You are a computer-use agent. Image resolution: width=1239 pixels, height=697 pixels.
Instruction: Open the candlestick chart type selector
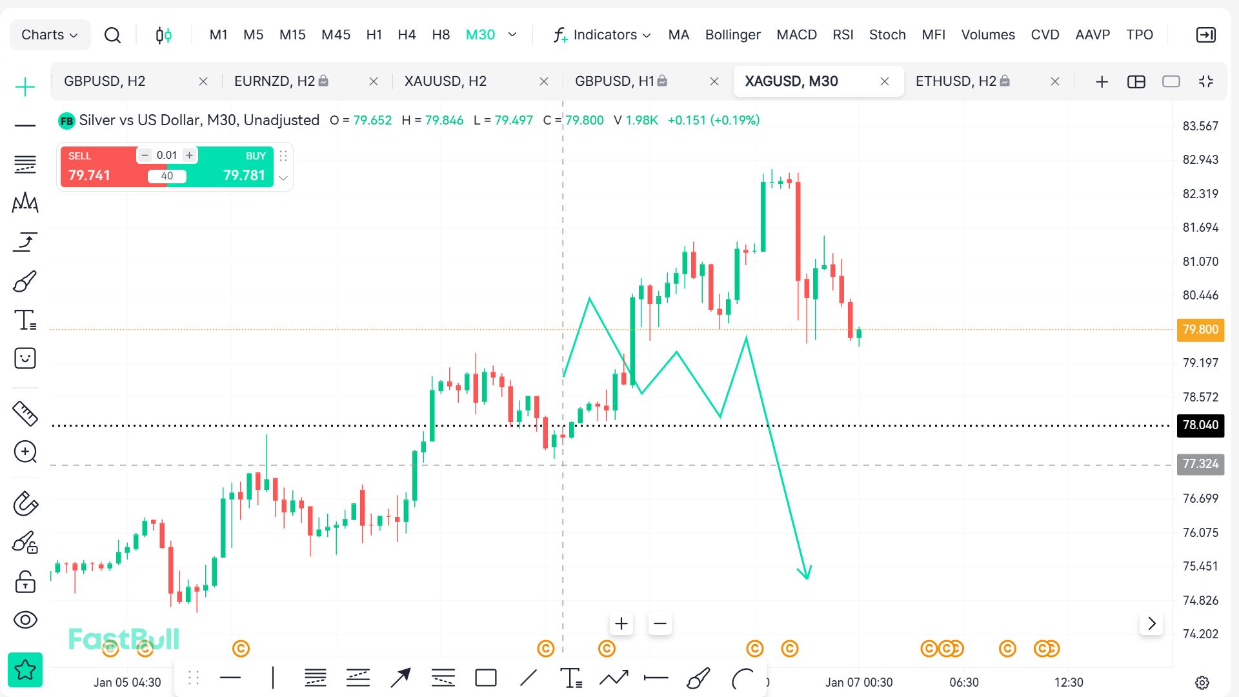pos(164,35)
